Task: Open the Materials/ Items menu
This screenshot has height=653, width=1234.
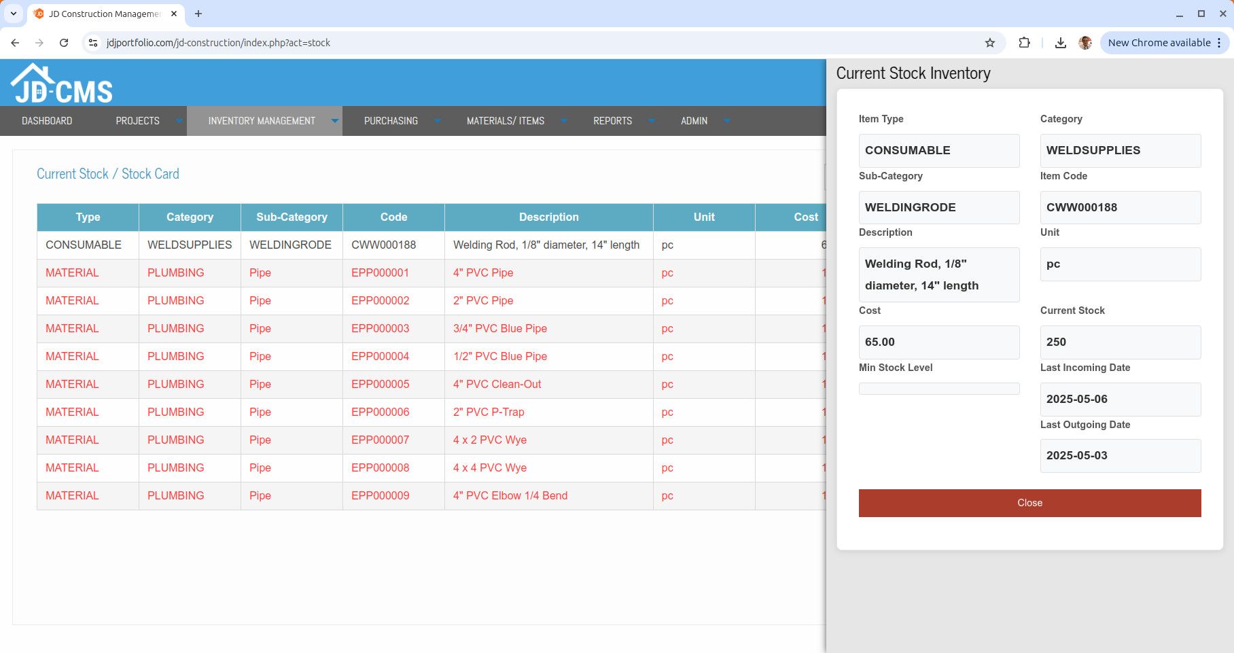Action: click(x=505, y=121)
